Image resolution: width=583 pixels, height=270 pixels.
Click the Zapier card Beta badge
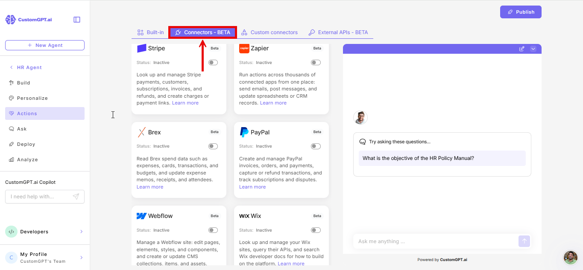pyautogui.click(x=317, y=48)
